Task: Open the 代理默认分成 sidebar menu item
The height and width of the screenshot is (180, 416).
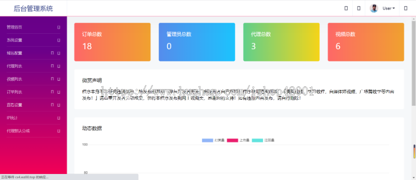Action: [33, 131]
